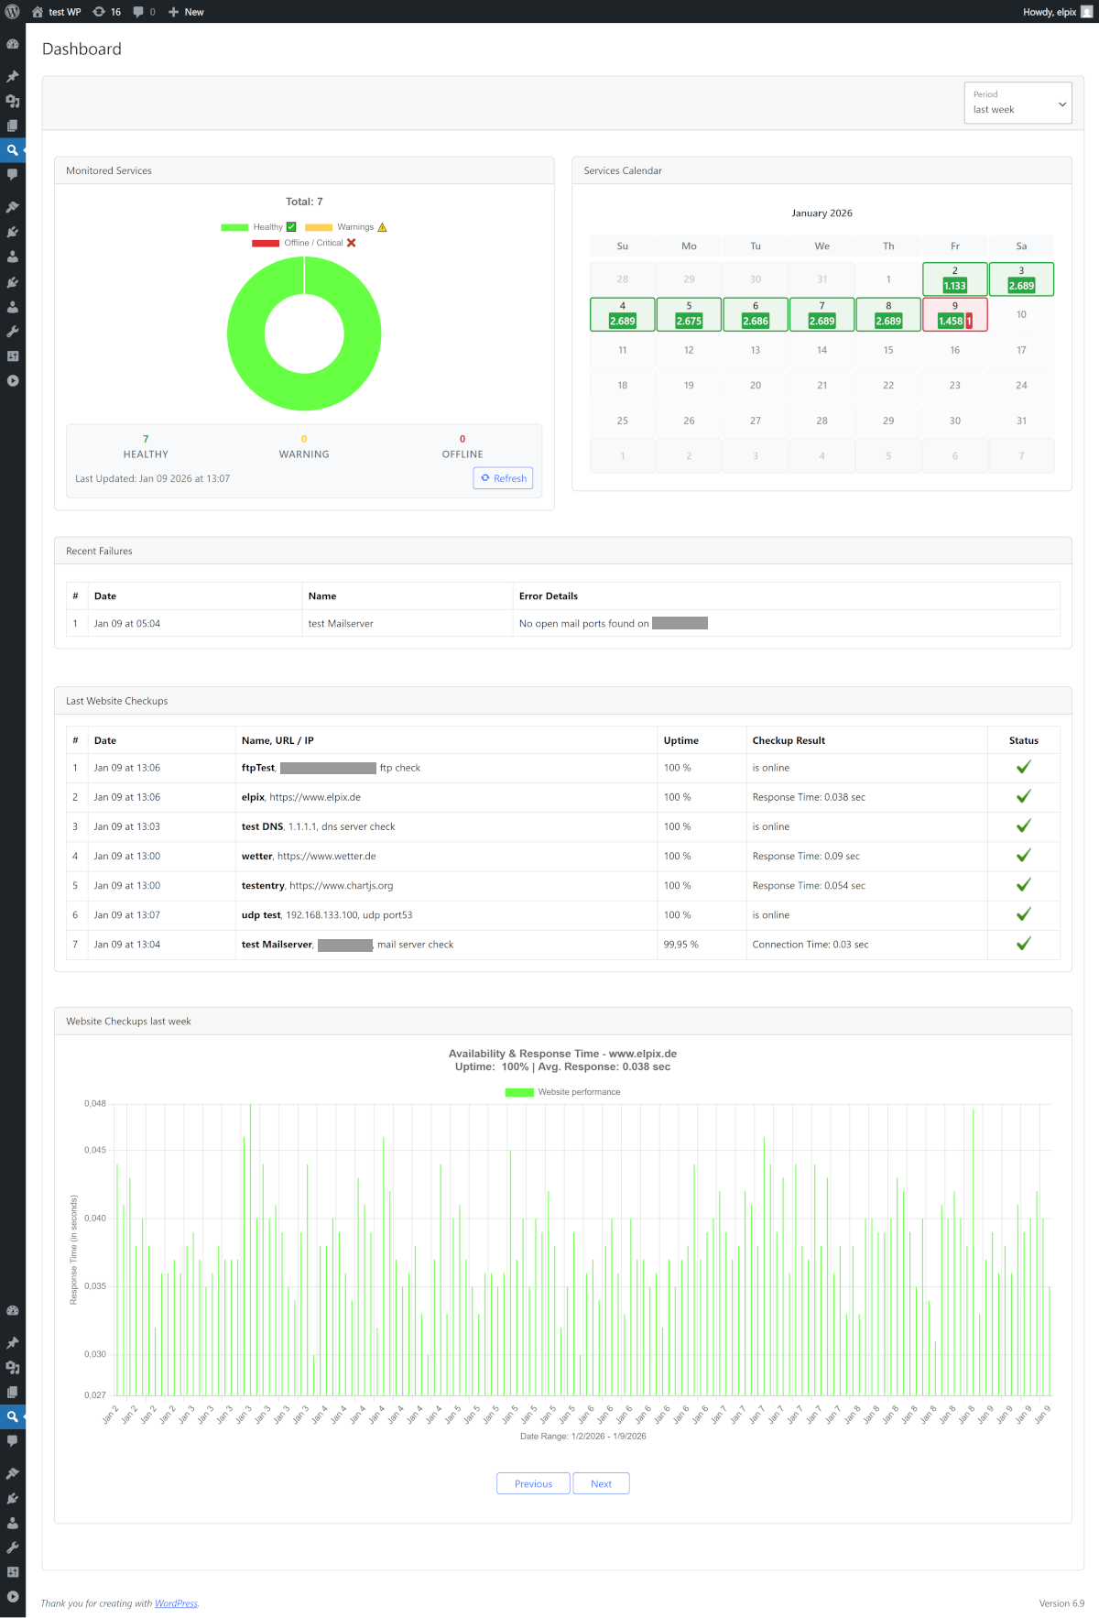The image size is (1099, 1618).
Task: Click the comments bubble showing 0
Action: [x=138, y=12]
